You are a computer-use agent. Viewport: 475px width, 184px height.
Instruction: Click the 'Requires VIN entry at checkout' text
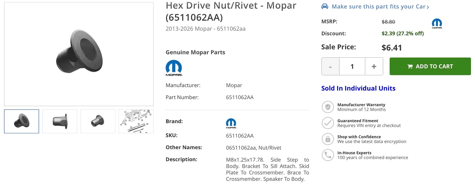tap(369, 125)
